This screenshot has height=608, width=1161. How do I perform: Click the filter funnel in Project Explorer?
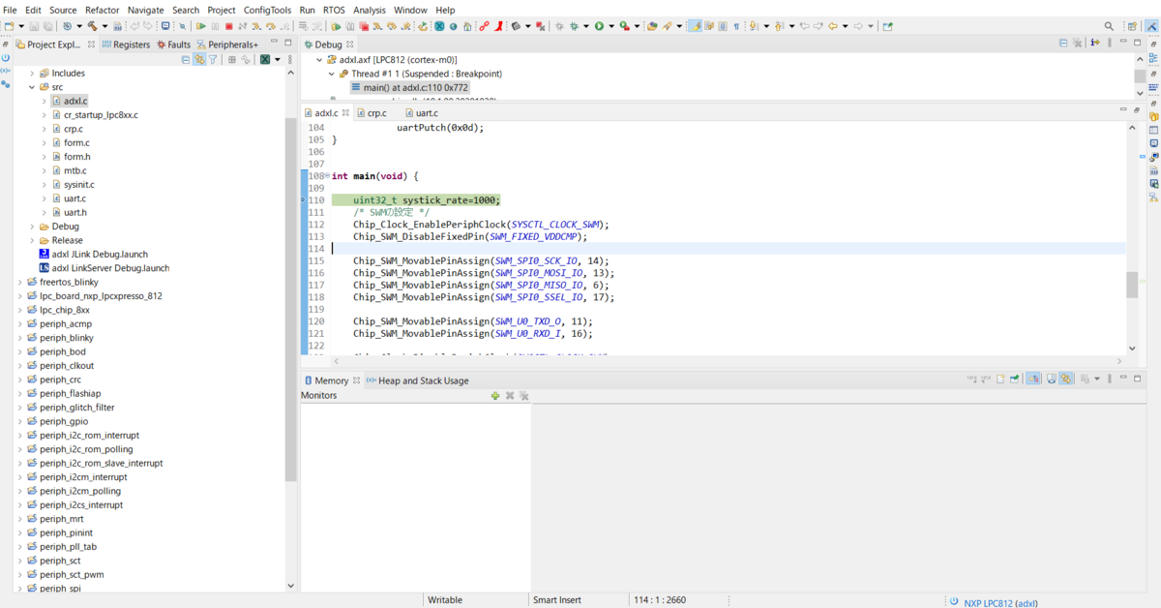(x=213, y=59)
